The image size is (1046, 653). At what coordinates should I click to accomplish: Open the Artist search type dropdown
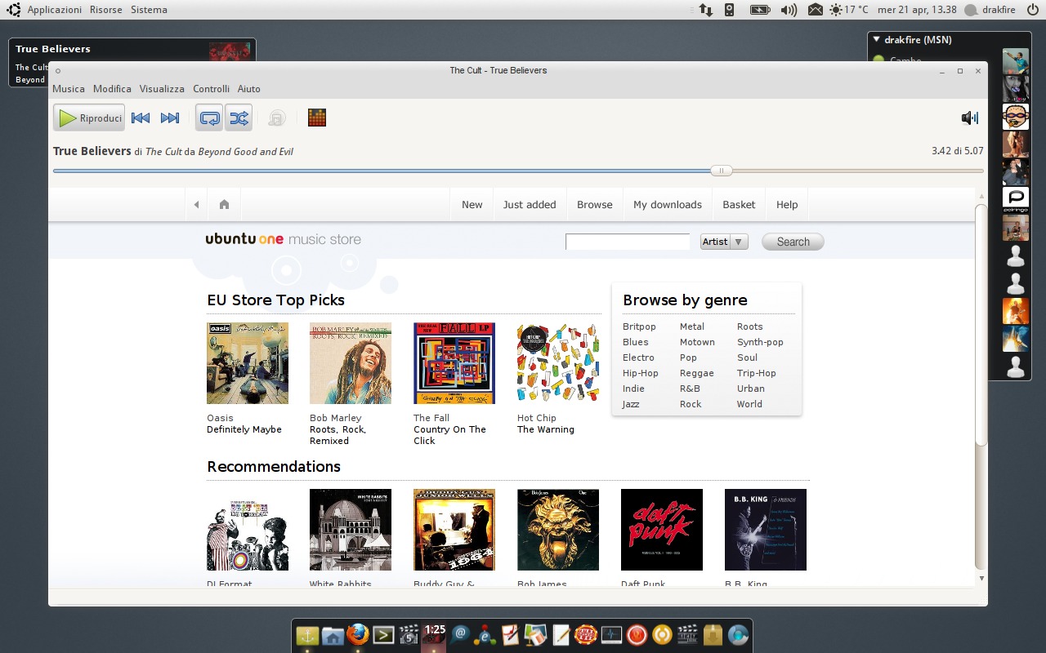coord(724,242)
